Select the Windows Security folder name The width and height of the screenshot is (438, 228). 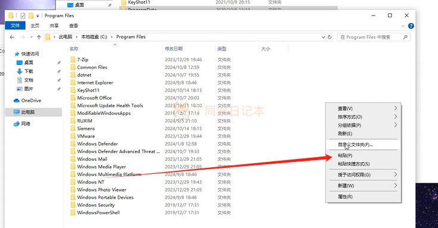click(96, 205)
